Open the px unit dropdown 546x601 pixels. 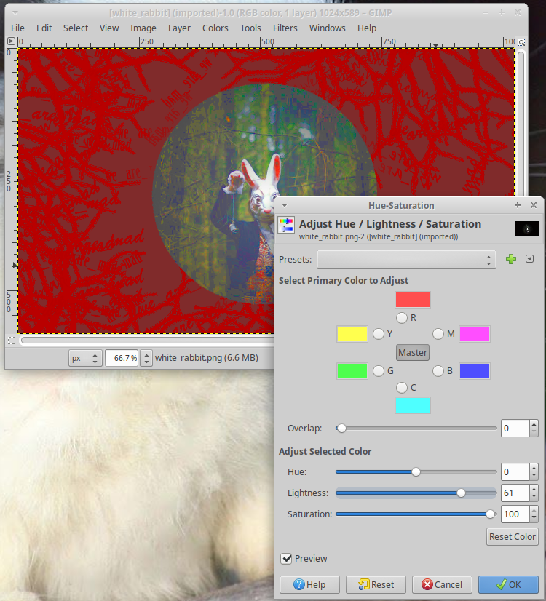pos(85,358)
